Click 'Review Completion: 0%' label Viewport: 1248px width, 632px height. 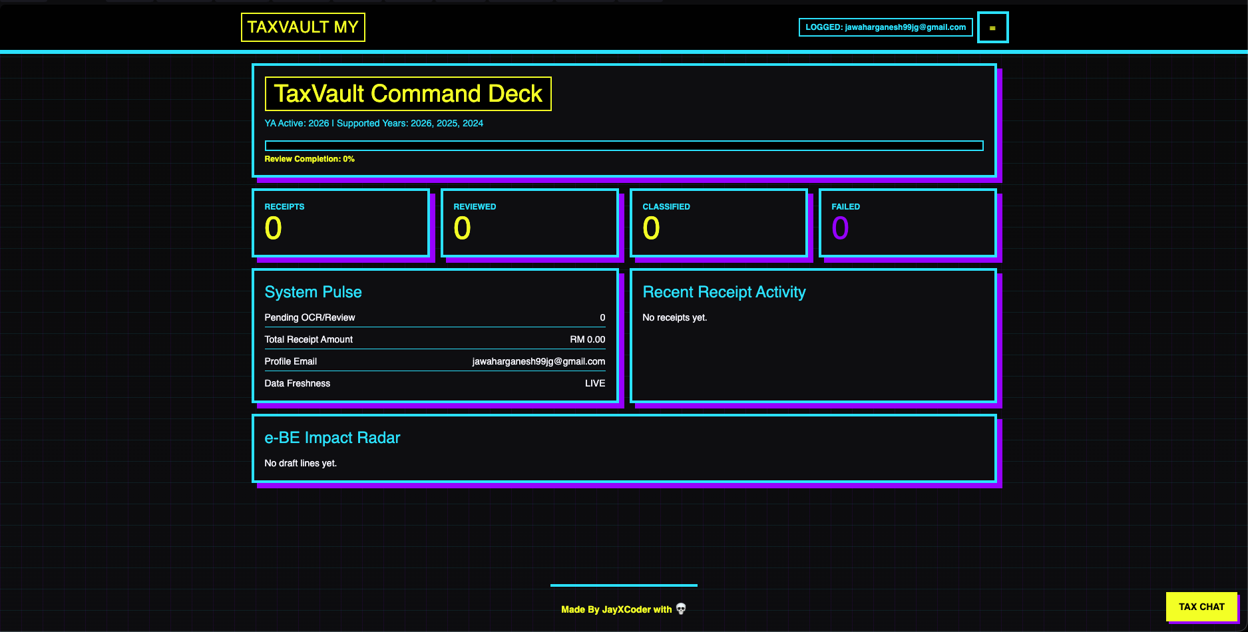(x=310, y=159)
